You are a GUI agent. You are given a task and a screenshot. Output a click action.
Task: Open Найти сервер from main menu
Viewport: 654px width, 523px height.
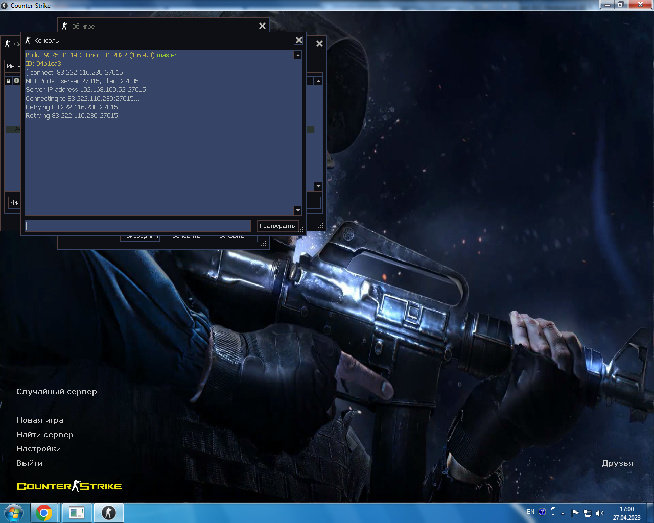point(45,435)
